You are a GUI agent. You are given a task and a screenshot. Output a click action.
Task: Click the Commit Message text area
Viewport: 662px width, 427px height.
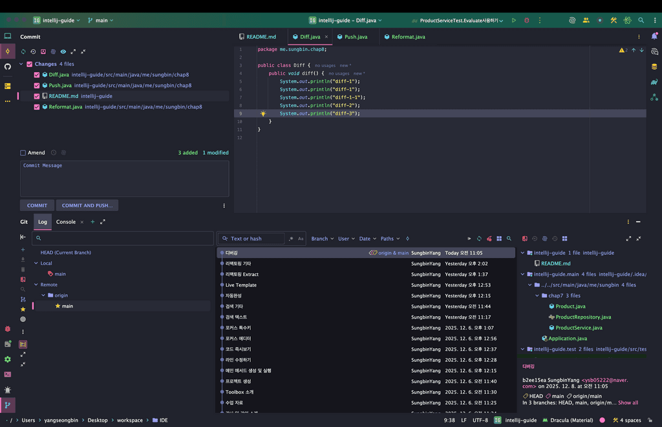pyautogui.click(x=124, y=179)
